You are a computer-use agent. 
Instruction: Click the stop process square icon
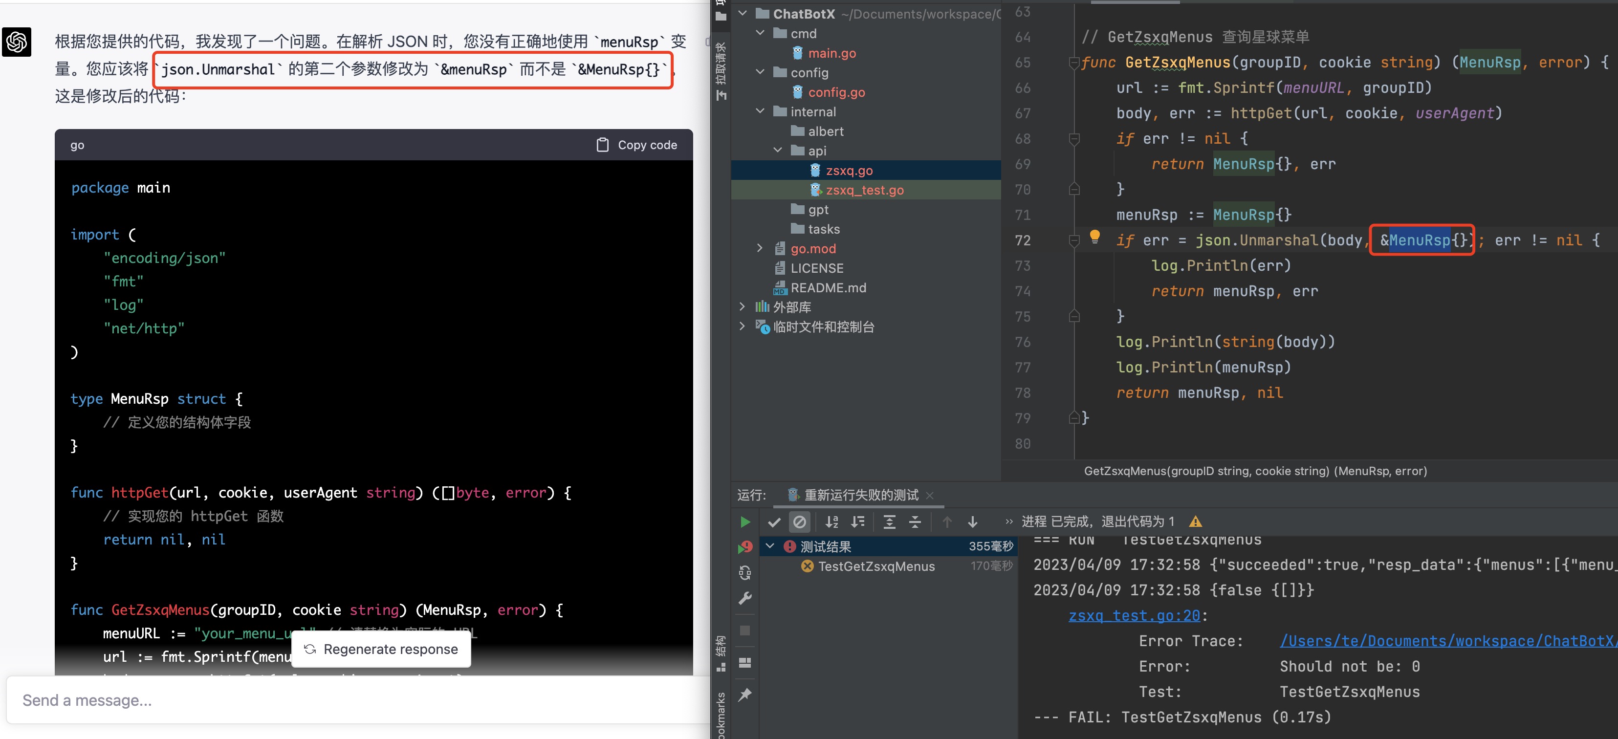click(745, 630)
